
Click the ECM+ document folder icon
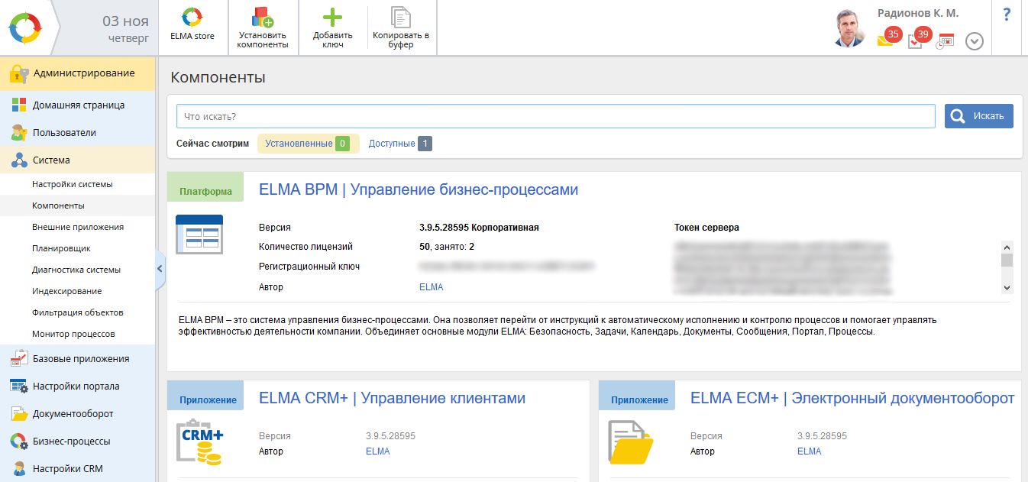(x=631, y=442)
